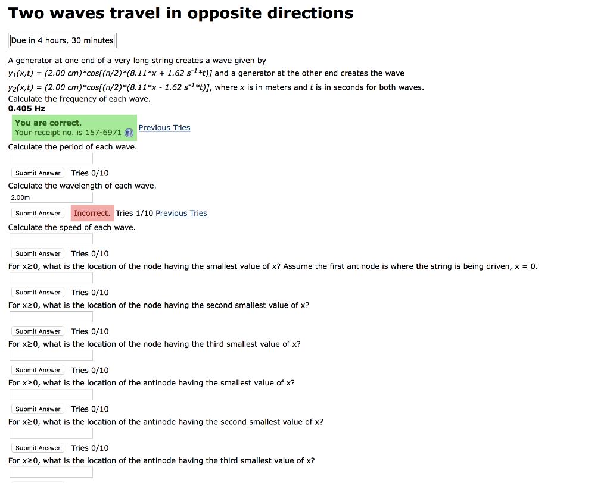Submit answer for the second smallest antinode location
Screen dimensions: 610x483
coord(37,447)
